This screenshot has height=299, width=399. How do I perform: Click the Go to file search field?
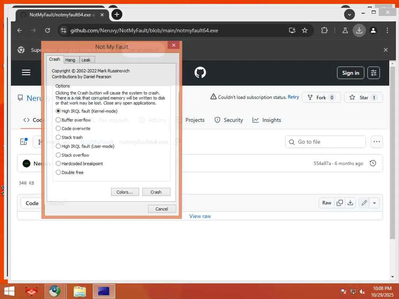pos(325,142)
